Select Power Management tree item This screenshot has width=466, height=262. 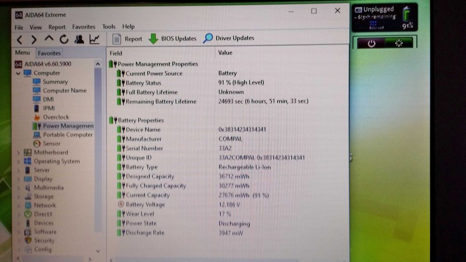[x=63, y=126]
